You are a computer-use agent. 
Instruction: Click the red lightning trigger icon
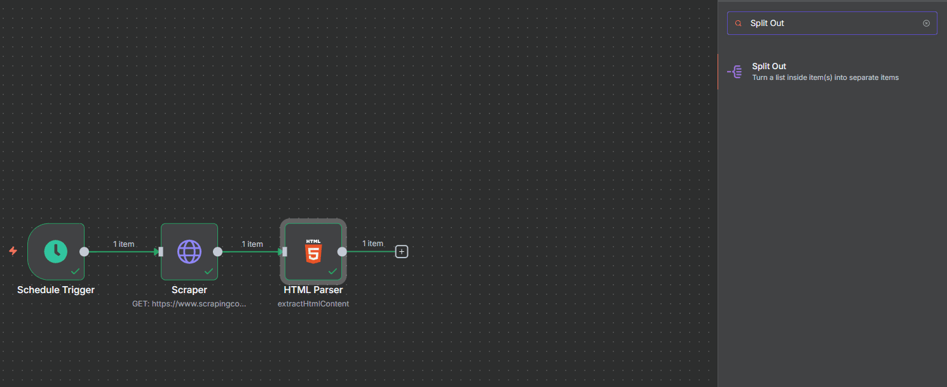(13, 251)
